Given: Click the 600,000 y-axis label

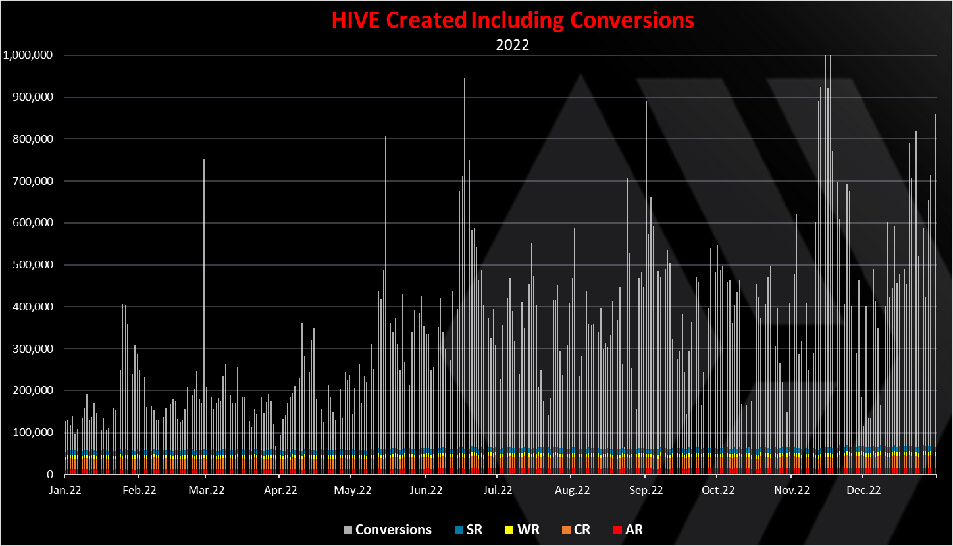Looking at the screenshot, I should [x=34, y=223].
